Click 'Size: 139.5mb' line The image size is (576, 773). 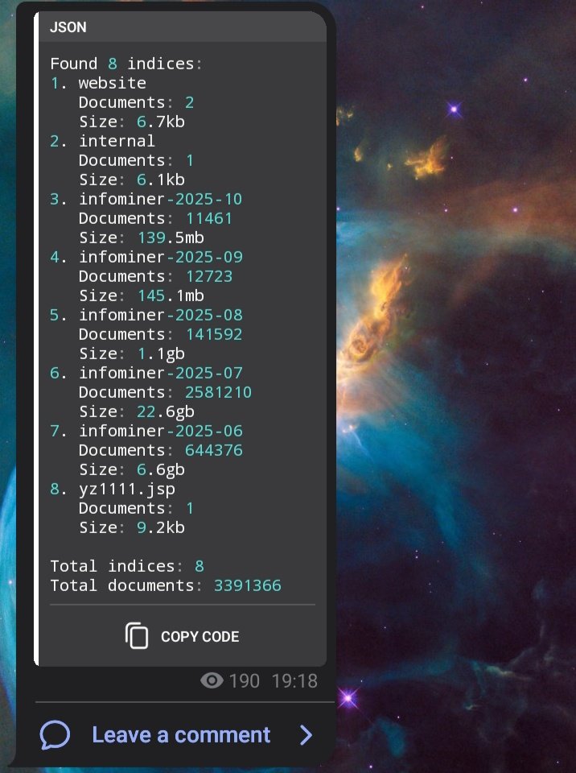142,238
